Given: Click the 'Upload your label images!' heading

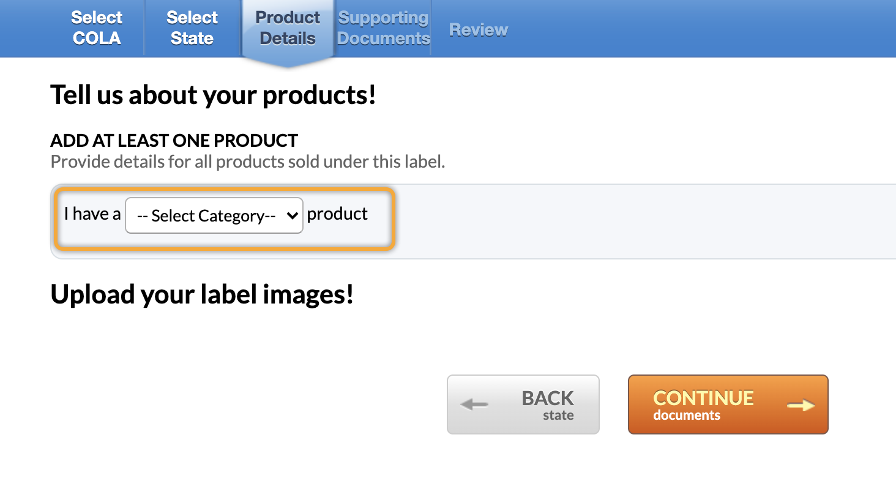Looking at the screenshot, I should tap(203, 294).
